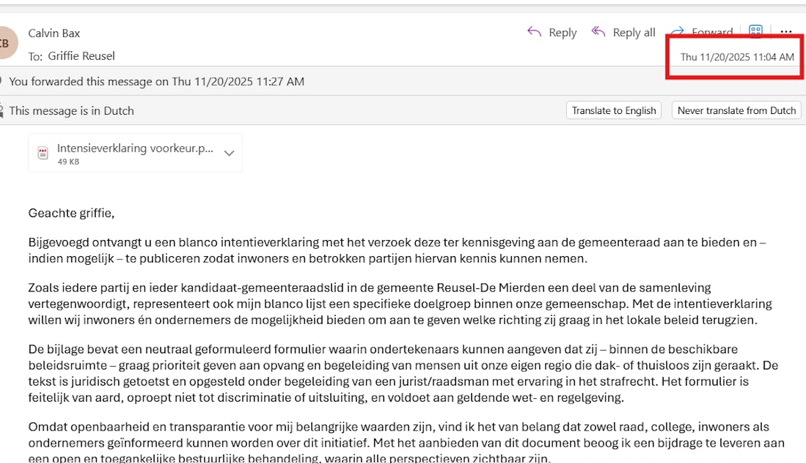Expand the attachment options chevron
Viewport: 806px width, 464px height.
pos(229,153)
